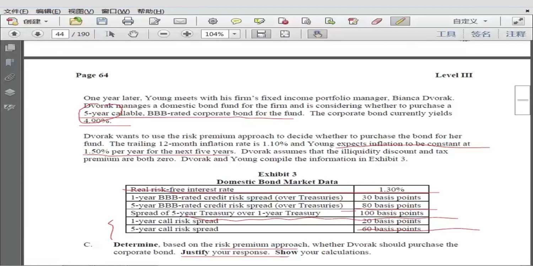Click the '100 basis points' cell

tap(392, 213)
